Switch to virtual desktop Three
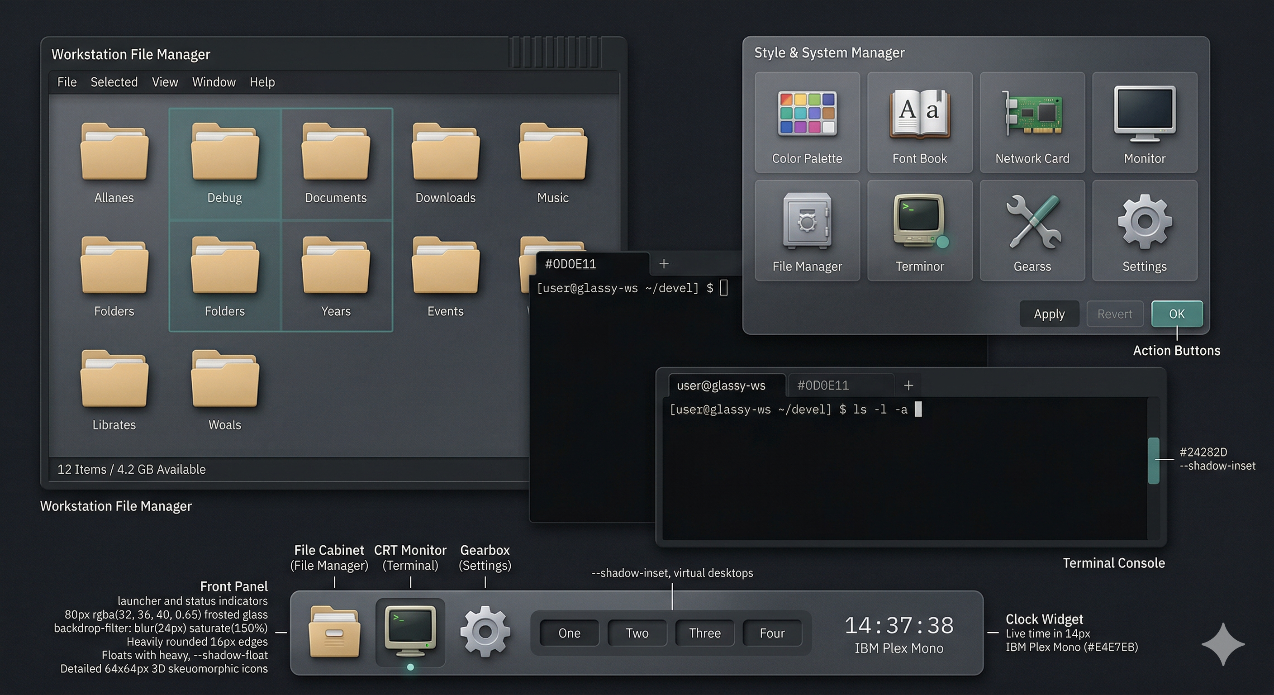The image size is (1274, 695). point(704,633)
